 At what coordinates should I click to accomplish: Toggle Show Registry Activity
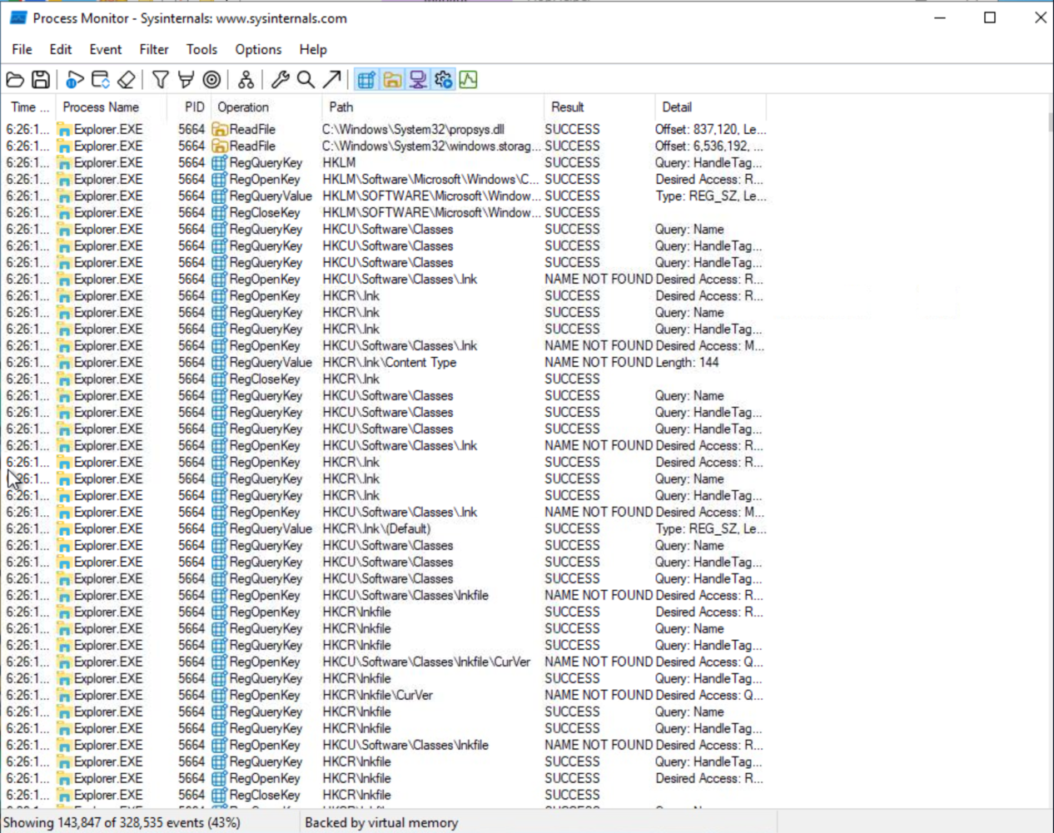tap(366, 80)
